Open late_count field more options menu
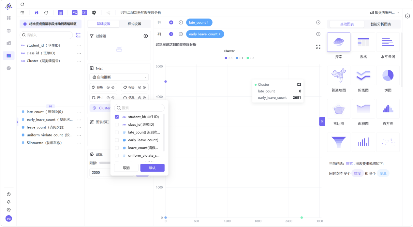Image resolution: width=413 pixels, height=227 pixels. [x=79, y=112]
